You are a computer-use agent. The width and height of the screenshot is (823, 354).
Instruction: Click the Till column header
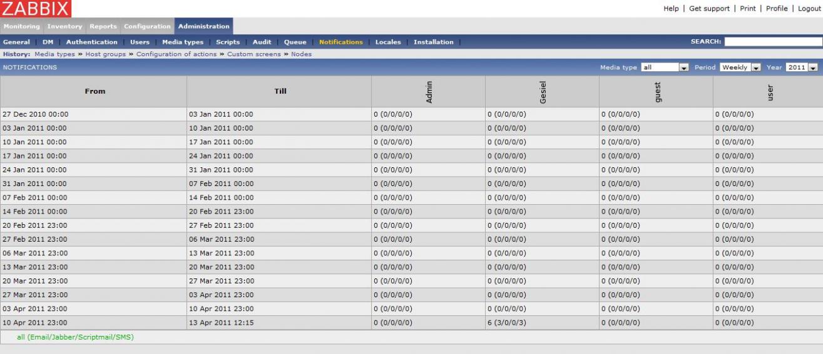click(x=280, y=91)
